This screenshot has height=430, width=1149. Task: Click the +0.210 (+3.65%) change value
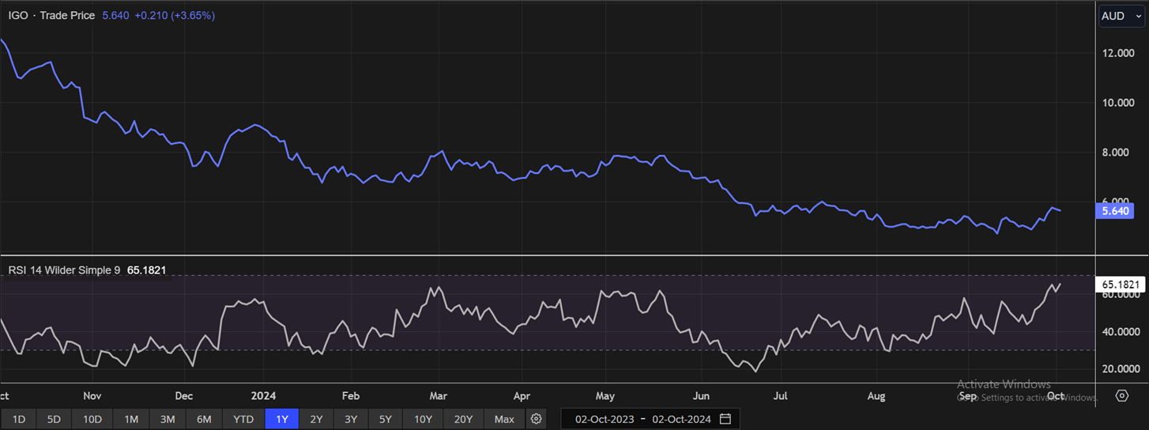175,15
